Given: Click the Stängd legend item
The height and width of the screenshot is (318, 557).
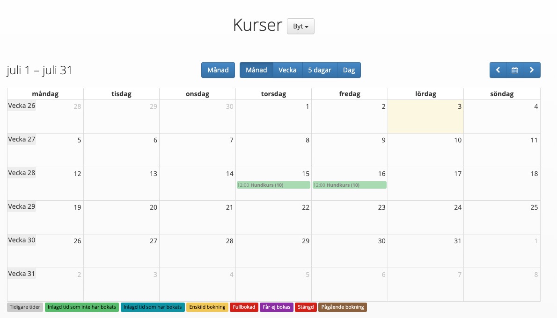Looking at the screenshot, I should point(306,307).
